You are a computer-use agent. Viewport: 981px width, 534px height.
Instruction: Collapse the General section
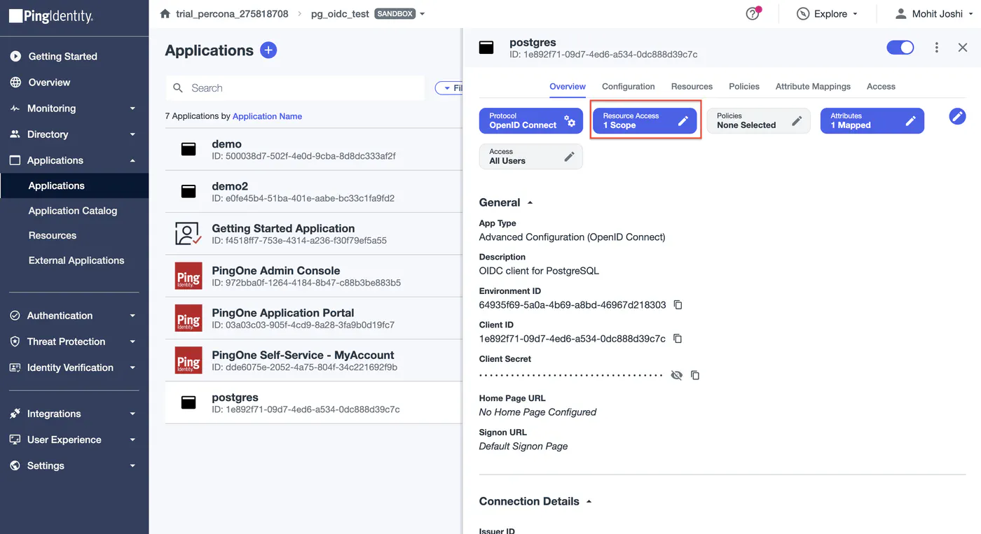pyautogui.click(x=530, y=203)
